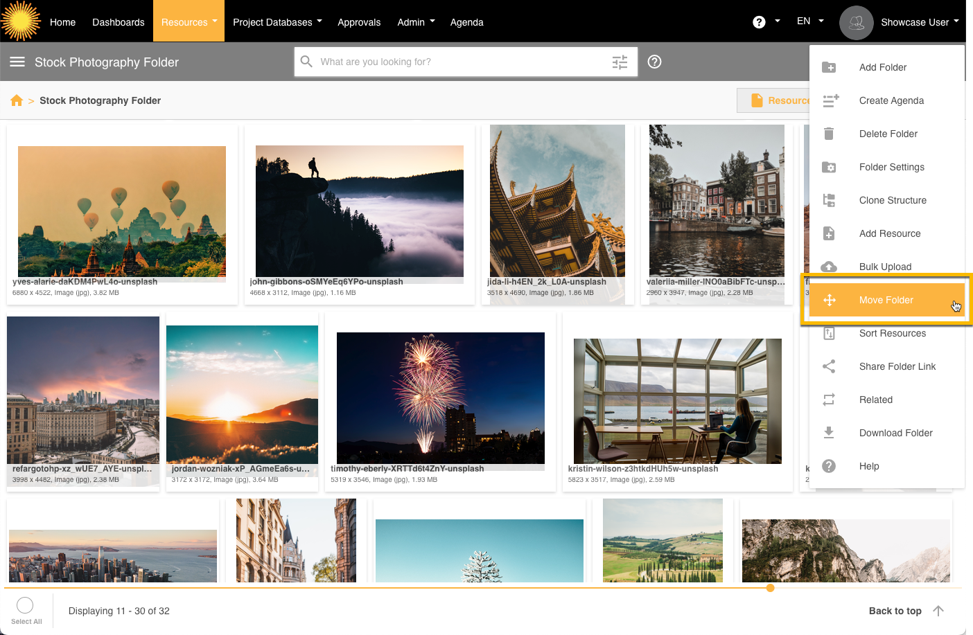Expand the Resources dropdown in navbar
Image resolution: width=973 pixels, height=635 pixels.
(x=189, y=22)
